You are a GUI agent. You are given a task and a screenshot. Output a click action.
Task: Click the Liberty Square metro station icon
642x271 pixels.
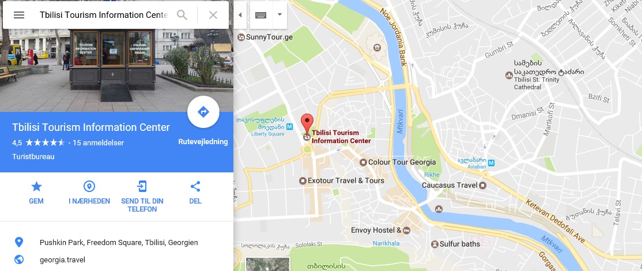tap(289, 126)
